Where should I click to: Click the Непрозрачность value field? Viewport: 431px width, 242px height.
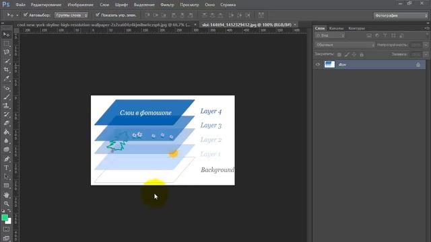416,45
